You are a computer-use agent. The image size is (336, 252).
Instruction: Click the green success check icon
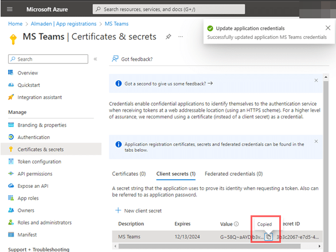[210, 28]
